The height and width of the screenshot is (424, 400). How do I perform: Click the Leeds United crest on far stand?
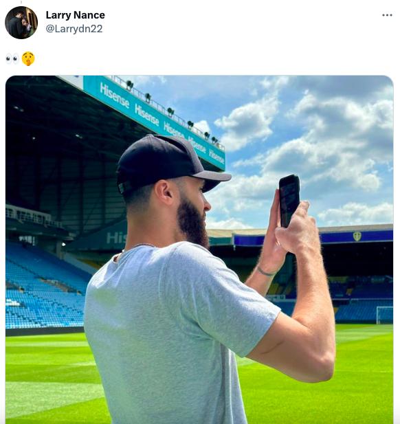click(357, 236)
